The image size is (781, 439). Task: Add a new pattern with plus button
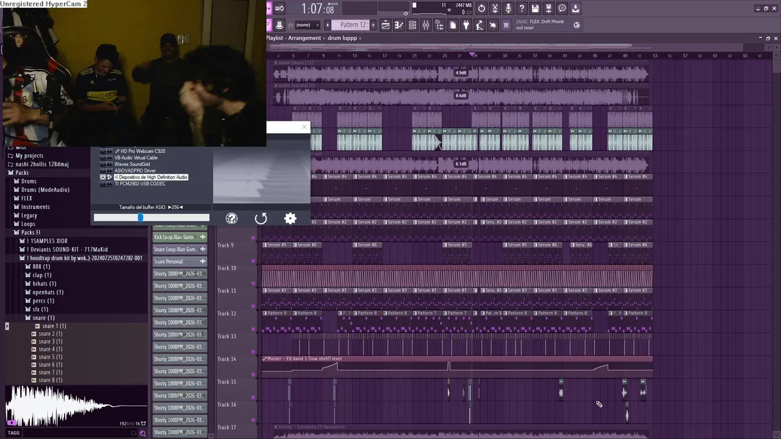click(373, 25)
